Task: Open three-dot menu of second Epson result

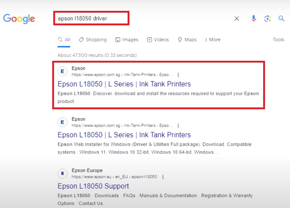Action: tap(178, 126)
